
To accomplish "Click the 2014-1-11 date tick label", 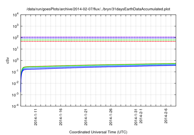I will [36, 117].
